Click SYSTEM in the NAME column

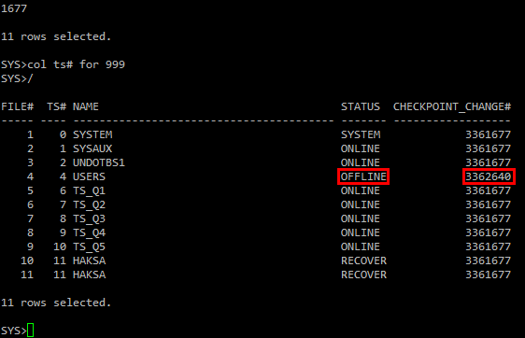92,134
